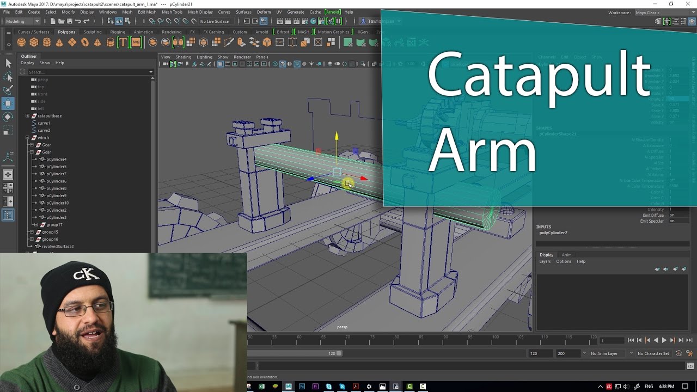697x392 pixels.
Task: Expand the Gear node in Outliner
Action: [x=32, y=145]
